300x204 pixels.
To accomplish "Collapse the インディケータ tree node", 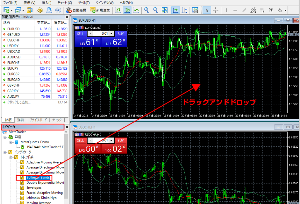I will [5, 152].
